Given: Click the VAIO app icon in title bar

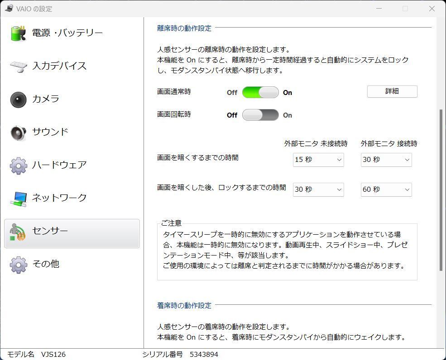Looking at the screenshot, I should (x=9, y=8).
